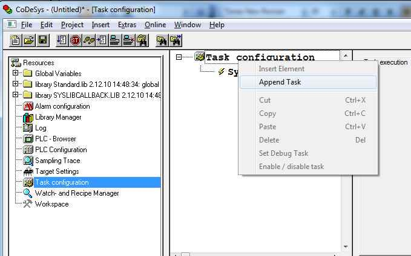This screenshot has width=411, height=256.
Task: Click Paste in the context menu
Action: [308, 127]
